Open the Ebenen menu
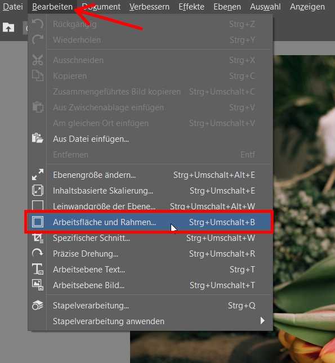The image size is (335, 363). pyautogui.click(x=227, y=7)
